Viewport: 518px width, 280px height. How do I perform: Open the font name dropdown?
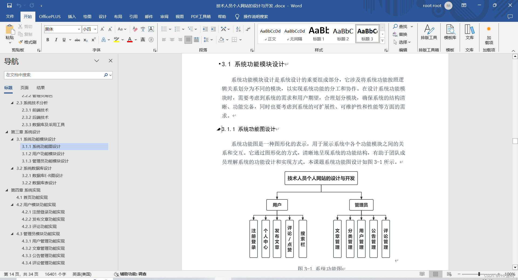[x=79, y=29]
